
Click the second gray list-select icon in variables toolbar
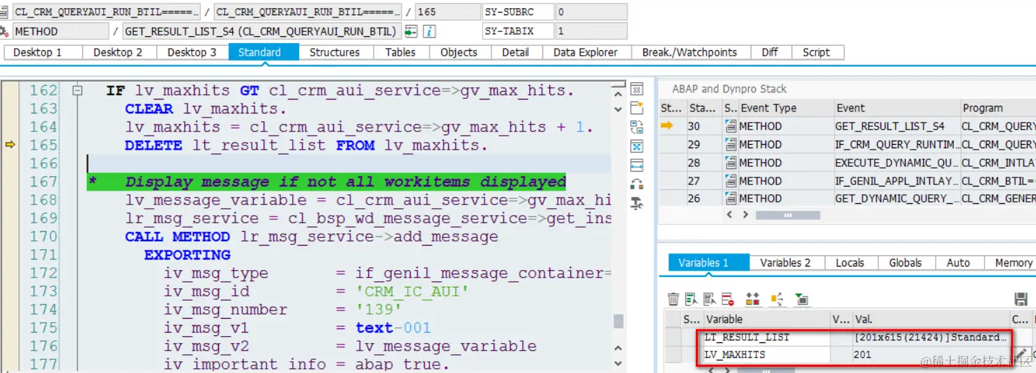(x=710, y=299)
